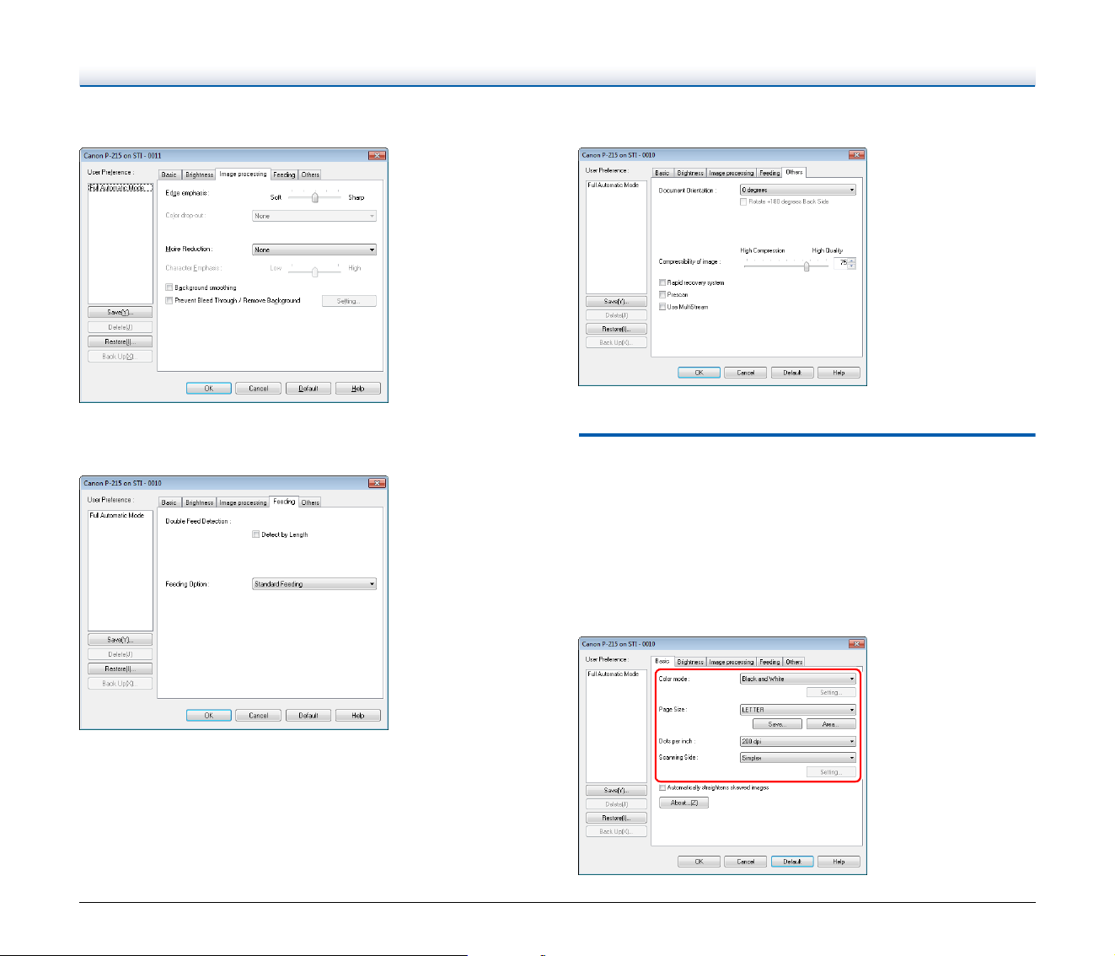Enable Background smoothing checkbox
This screenshot has height=956, width=1115.
pyautogui.click(x=169, y=287)
